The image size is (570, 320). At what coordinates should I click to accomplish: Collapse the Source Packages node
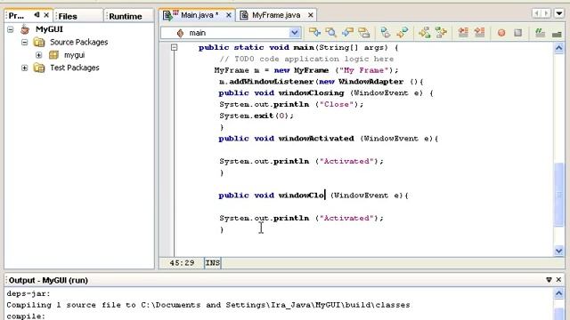(x=24, y=42)
